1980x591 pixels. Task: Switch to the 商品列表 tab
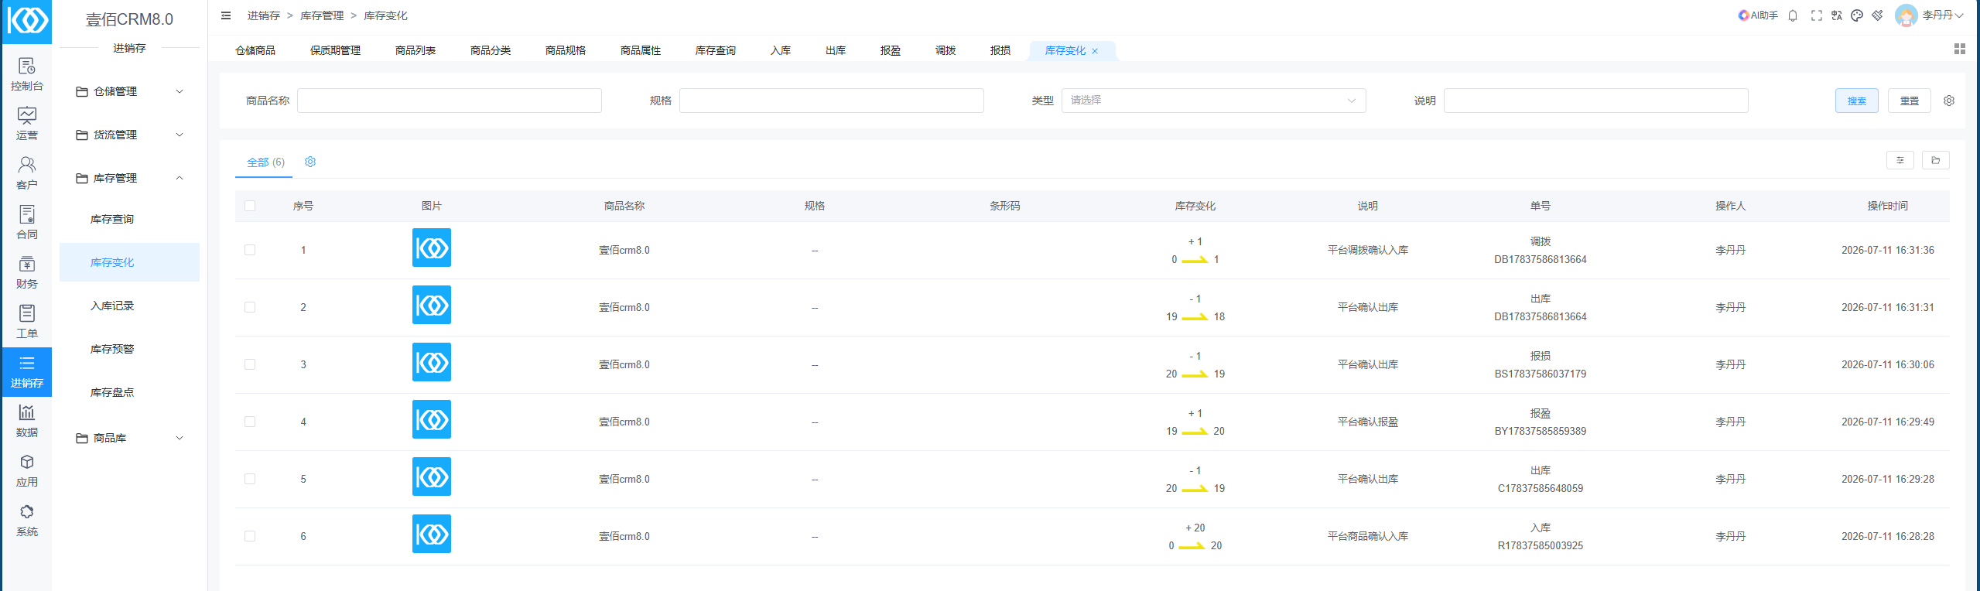pos(415,50)
